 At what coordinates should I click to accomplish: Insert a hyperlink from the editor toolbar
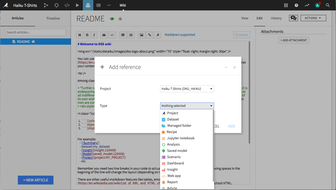click(x=149, y=35)
